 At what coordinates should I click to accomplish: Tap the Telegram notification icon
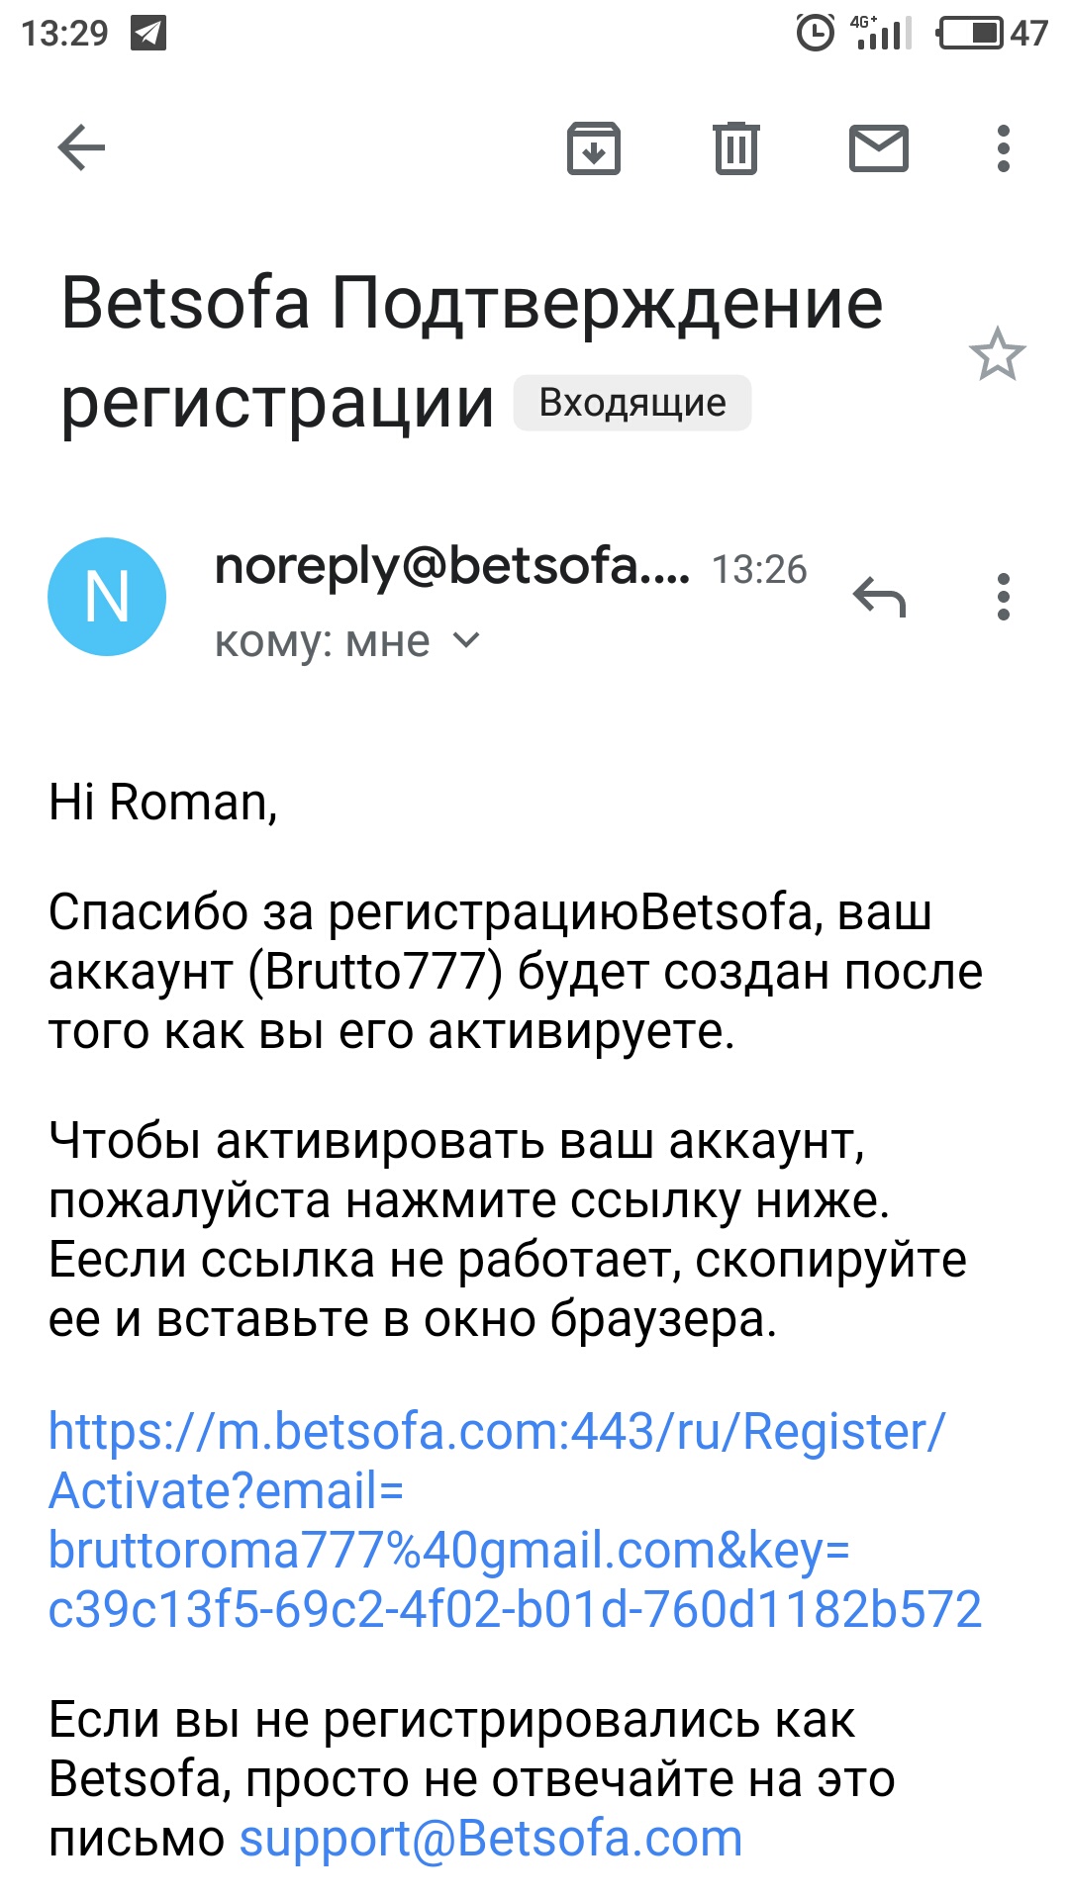tap(148, 34)
